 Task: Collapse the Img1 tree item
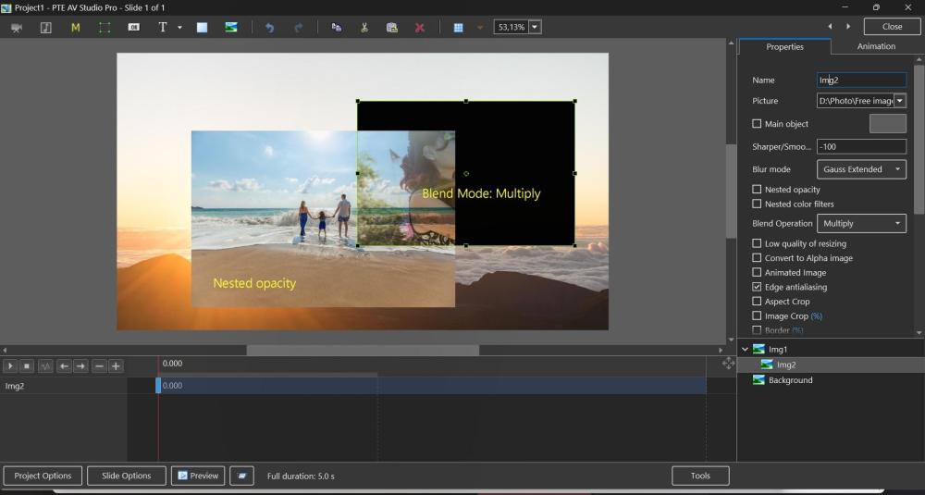click(746, 350)
